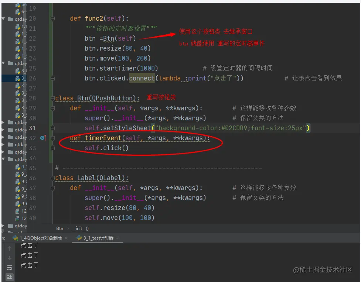Click the folder icon of qtday above 1.1 file
This screenshot has width=361, height=282.
pyautogui.click(x=11, y=19)
